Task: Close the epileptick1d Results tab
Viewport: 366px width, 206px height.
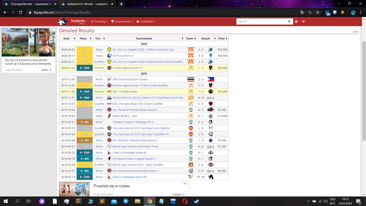Action: pyautogui.click(x=112, y=4)
